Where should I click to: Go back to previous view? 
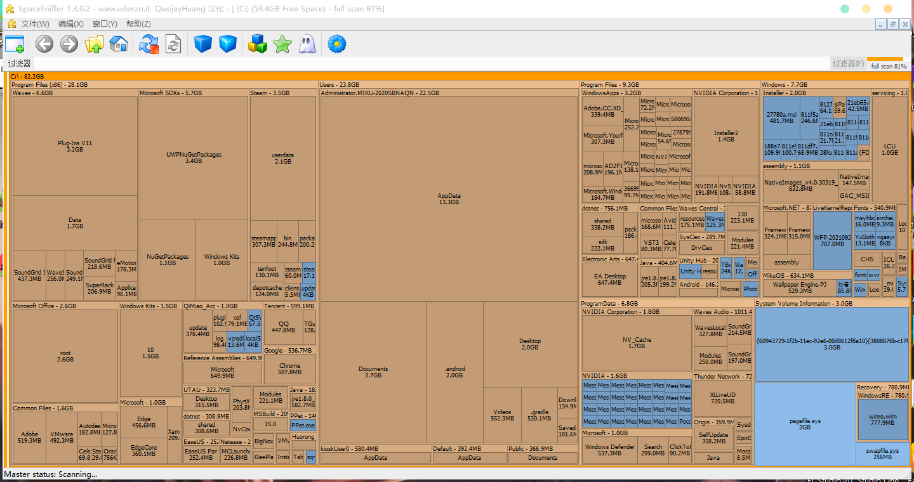[44, 44]
